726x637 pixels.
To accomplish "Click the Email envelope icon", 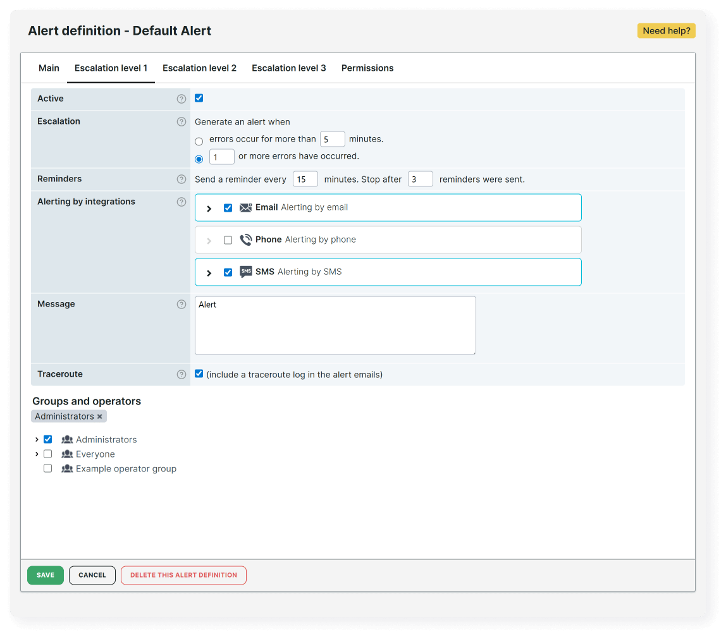I will pos(246,207).
